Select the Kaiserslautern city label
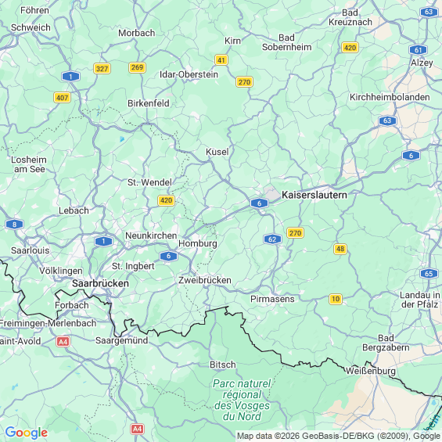 314,195
